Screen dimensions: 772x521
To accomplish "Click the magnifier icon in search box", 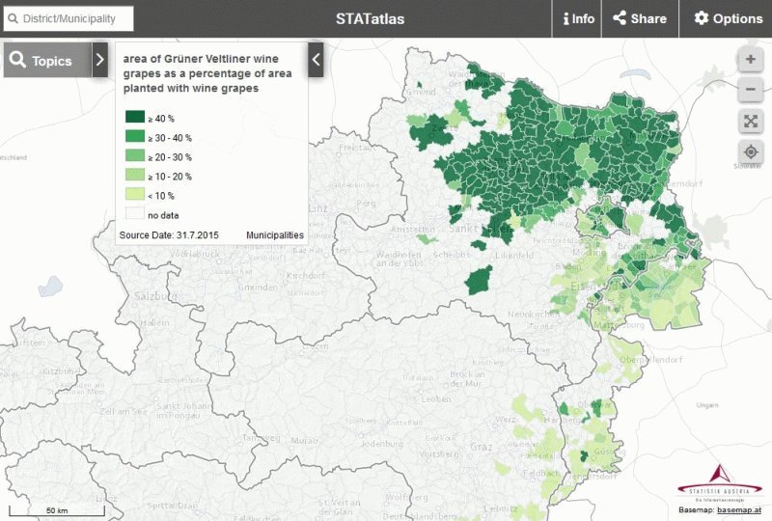I will [14, 18].
